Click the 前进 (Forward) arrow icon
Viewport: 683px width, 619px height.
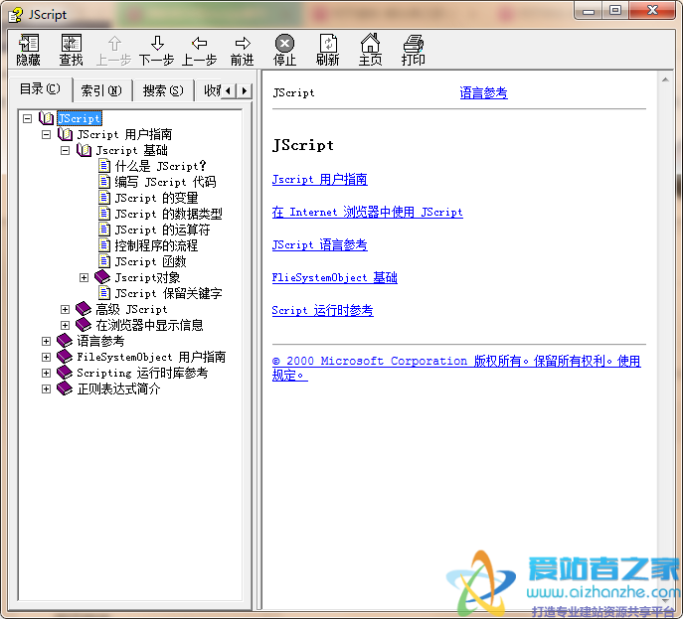pos(243,43)
